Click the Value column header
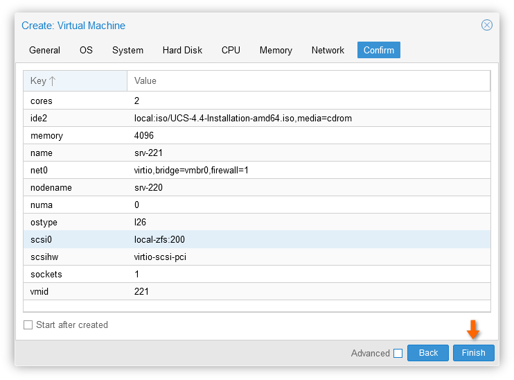Viewport: 514px width, 380px height. (308, 80)
